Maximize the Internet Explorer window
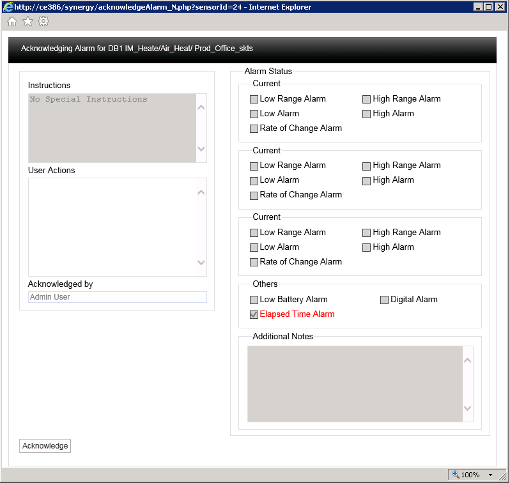 (x=489, y=7)
